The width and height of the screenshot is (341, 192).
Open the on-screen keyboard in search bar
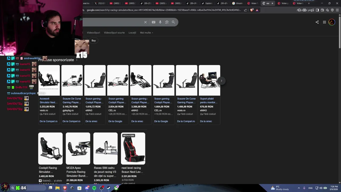pyautogui.click(x=153, y=22)
